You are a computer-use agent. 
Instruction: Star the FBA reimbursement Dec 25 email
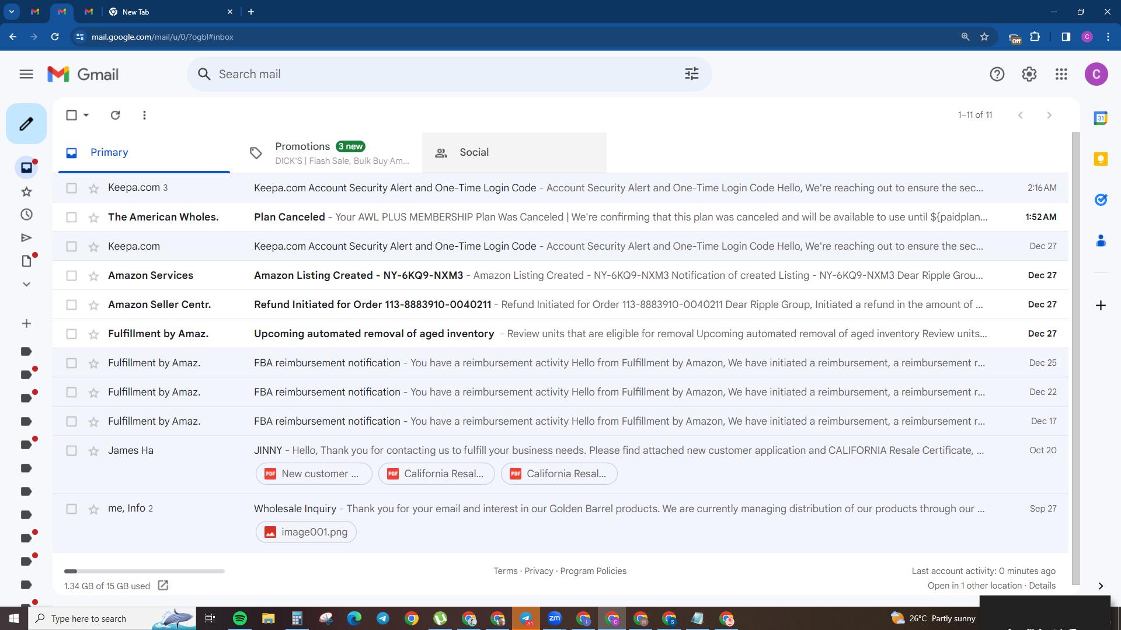click(x=93, y=363)
